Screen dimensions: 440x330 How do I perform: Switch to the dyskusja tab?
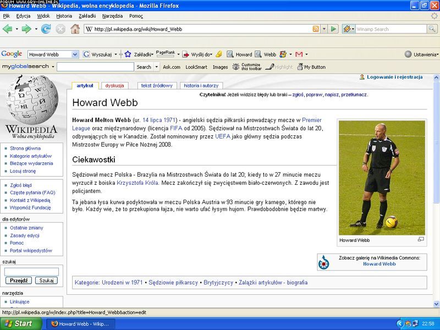tap(114, 86)
